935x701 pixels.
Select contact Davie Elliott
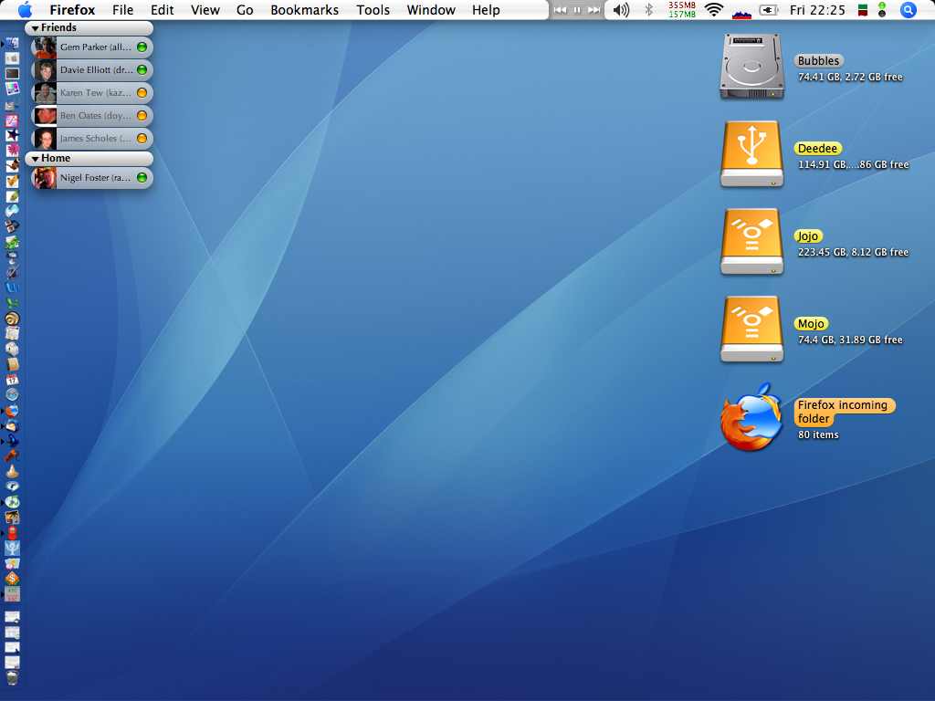[x=92, y=69]
